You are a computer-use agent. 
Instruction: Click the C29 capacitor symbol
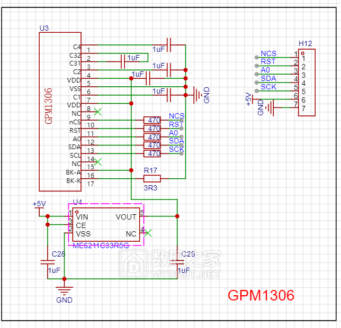click(177, 262)
